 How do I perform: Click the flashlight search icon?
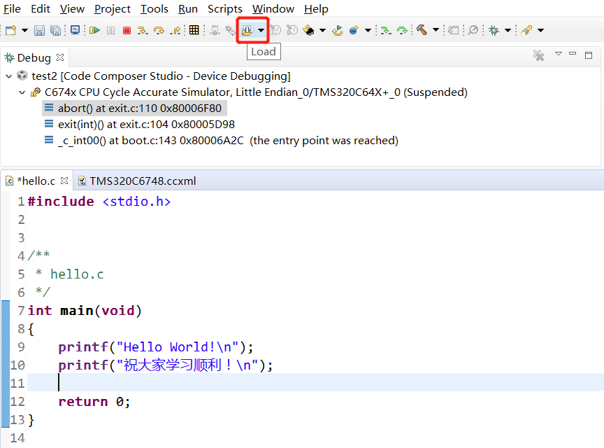click(x=526, y=30)
